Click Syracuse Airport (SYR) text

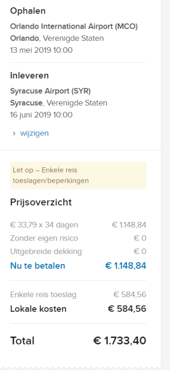[x=50, y=91]
